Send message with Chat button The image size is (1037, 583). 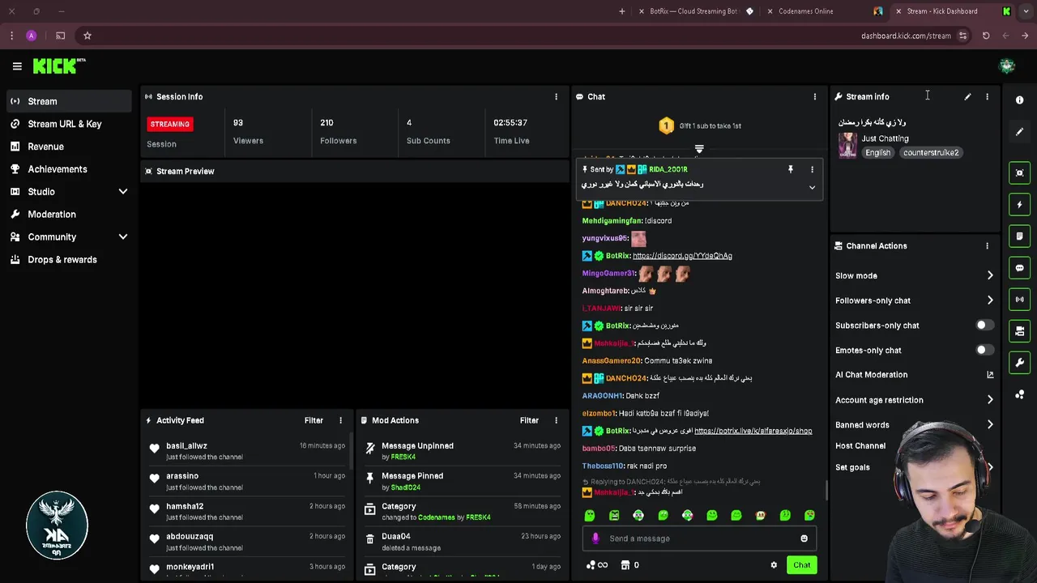pyautogui.click(x=801, y=565)
